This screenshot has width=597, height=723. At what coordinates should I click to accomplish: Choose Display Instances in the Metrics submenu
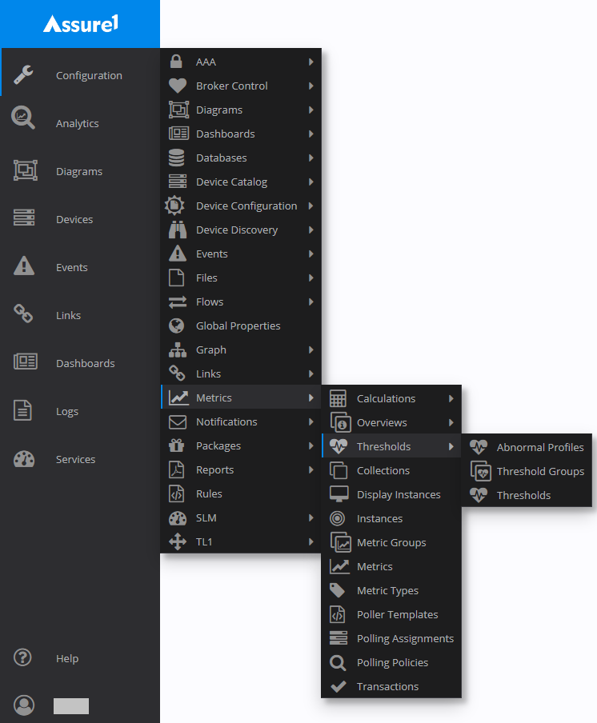(391, 494)
